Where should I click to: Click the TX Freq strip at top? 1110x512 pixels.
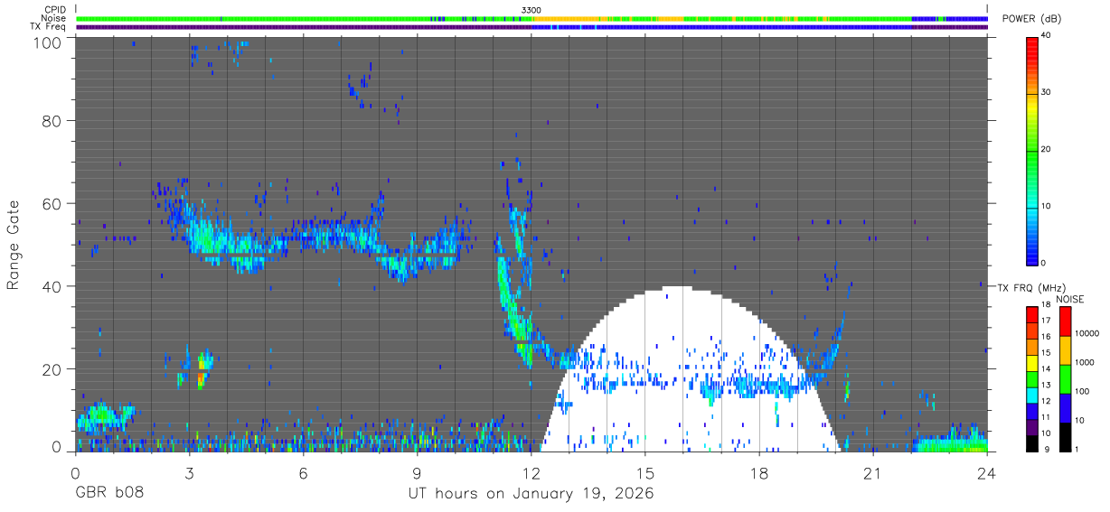531,27
